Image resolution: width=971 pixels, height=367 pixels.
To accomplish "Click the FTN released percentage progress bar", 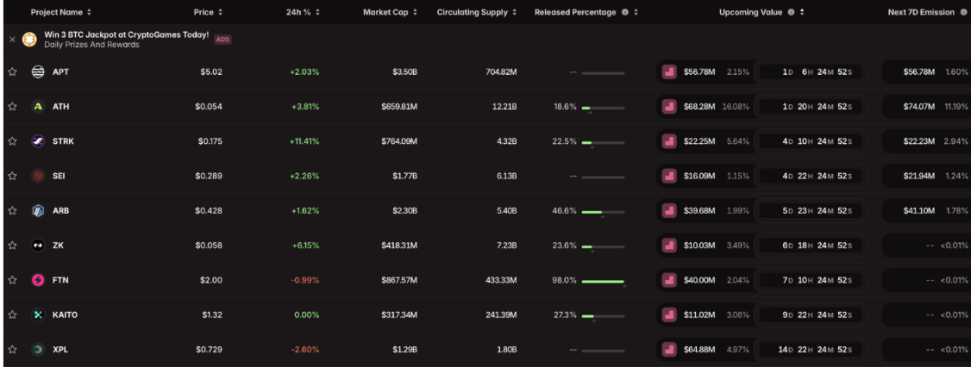I will tap(603, 281).
